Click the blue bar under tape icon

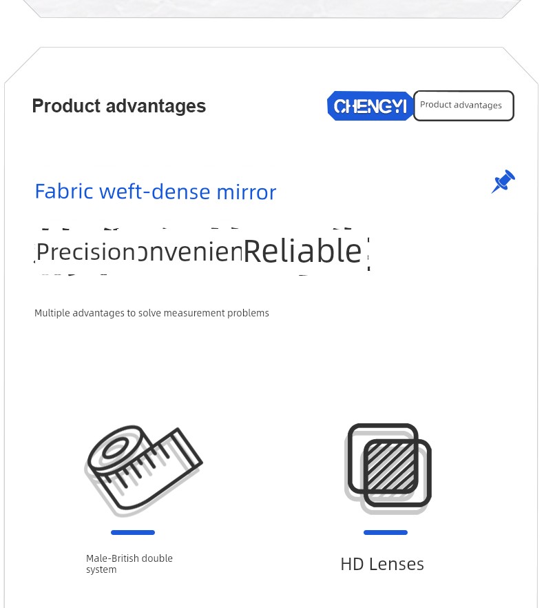(133, 532)
